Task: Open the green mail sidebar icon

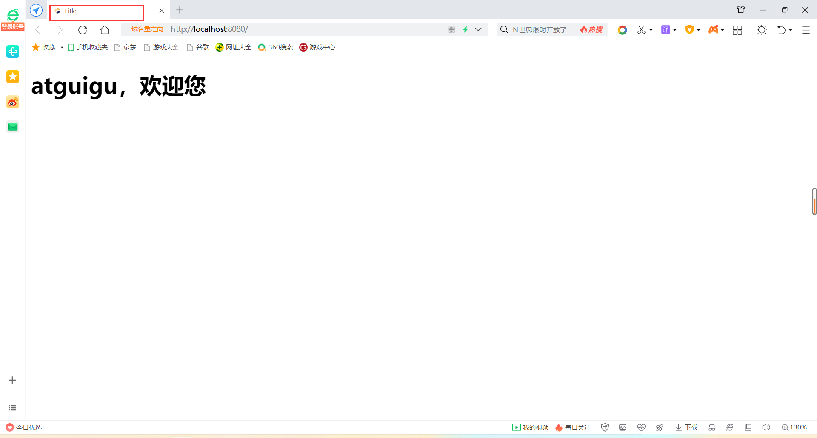Action: tap(13, 127)
